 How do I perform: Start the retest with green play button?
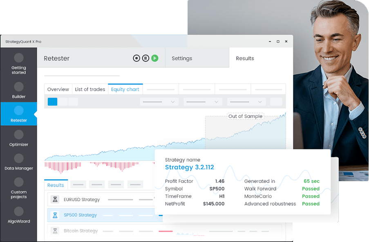click(155, 58)
